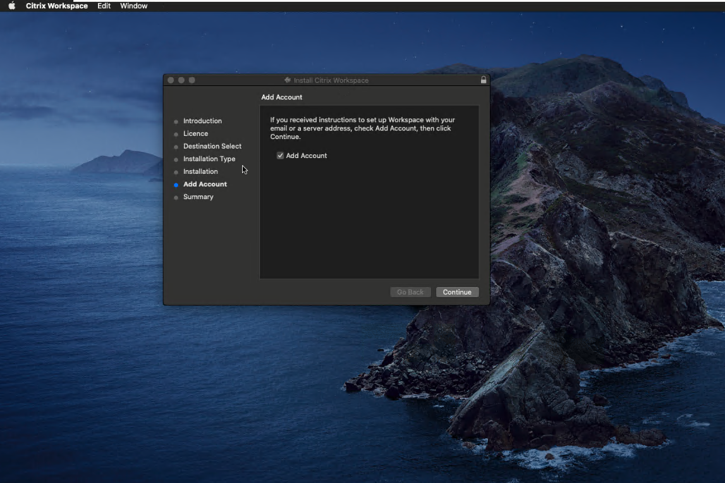
Task: Select the Summary step in sidebar
Action: pos(198,197)
